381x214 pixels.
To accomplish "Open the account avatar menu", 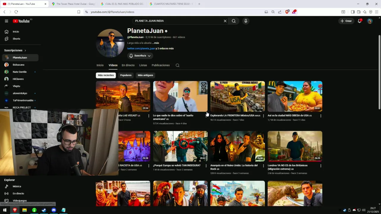I will pyautogui.click(x=370, y=21).
